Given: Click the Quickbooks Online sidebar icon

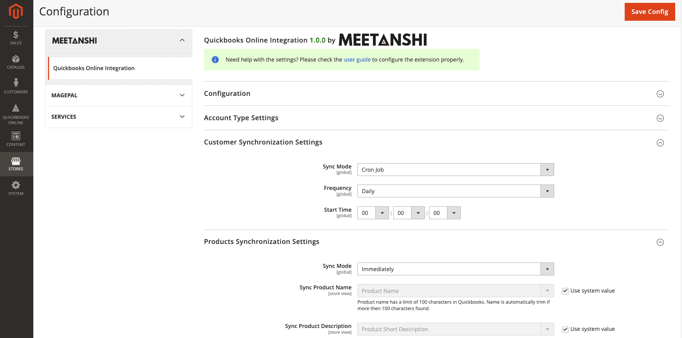Looking at the screenshot, I should coord(16,113).
